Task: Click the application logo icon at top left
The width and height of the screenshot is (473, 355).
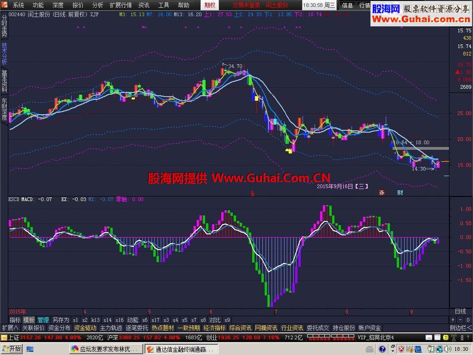Action: [5, 5]
